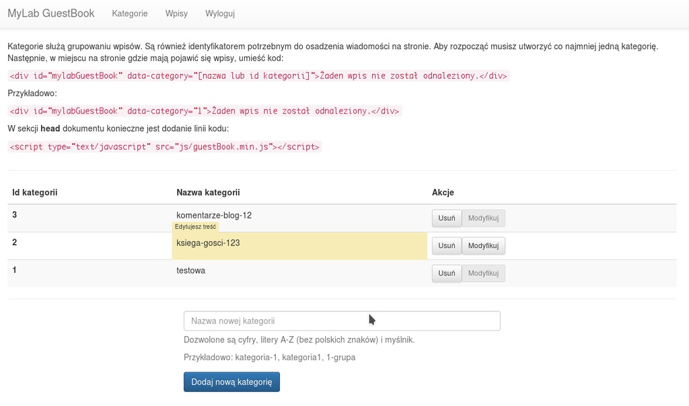Remove category ksiega-gosci-123 using Usuń

[447, 246]
